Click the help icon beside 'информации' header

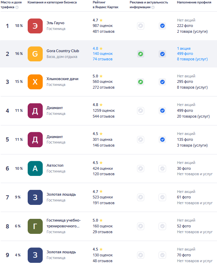(x=153, y=7)
